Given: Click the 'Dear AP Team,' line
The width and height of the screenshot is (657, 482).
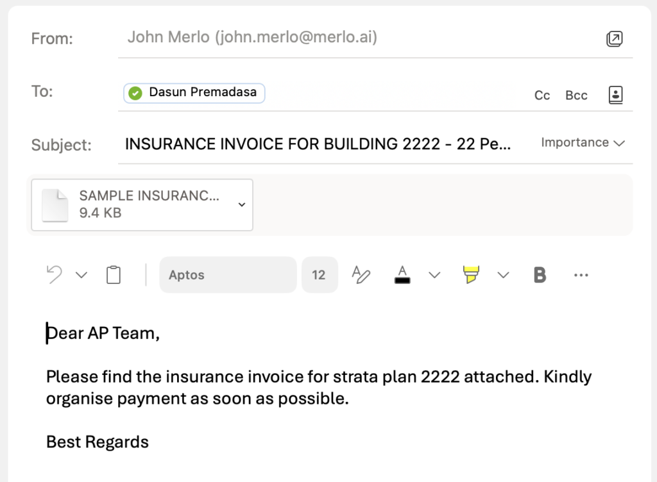Looking at the screenshot, I should pos(103,333).
